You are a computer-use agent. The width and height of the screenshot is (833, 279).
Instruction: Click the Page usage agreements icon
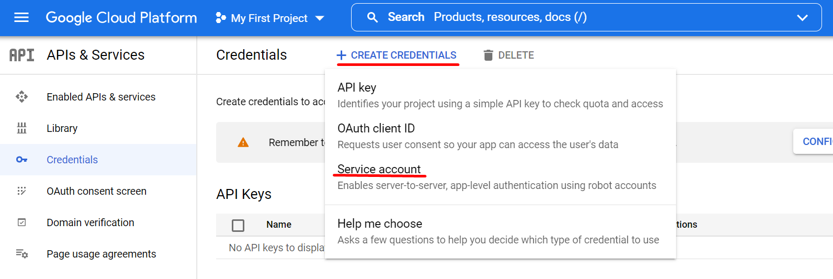(x=21, y=254)
